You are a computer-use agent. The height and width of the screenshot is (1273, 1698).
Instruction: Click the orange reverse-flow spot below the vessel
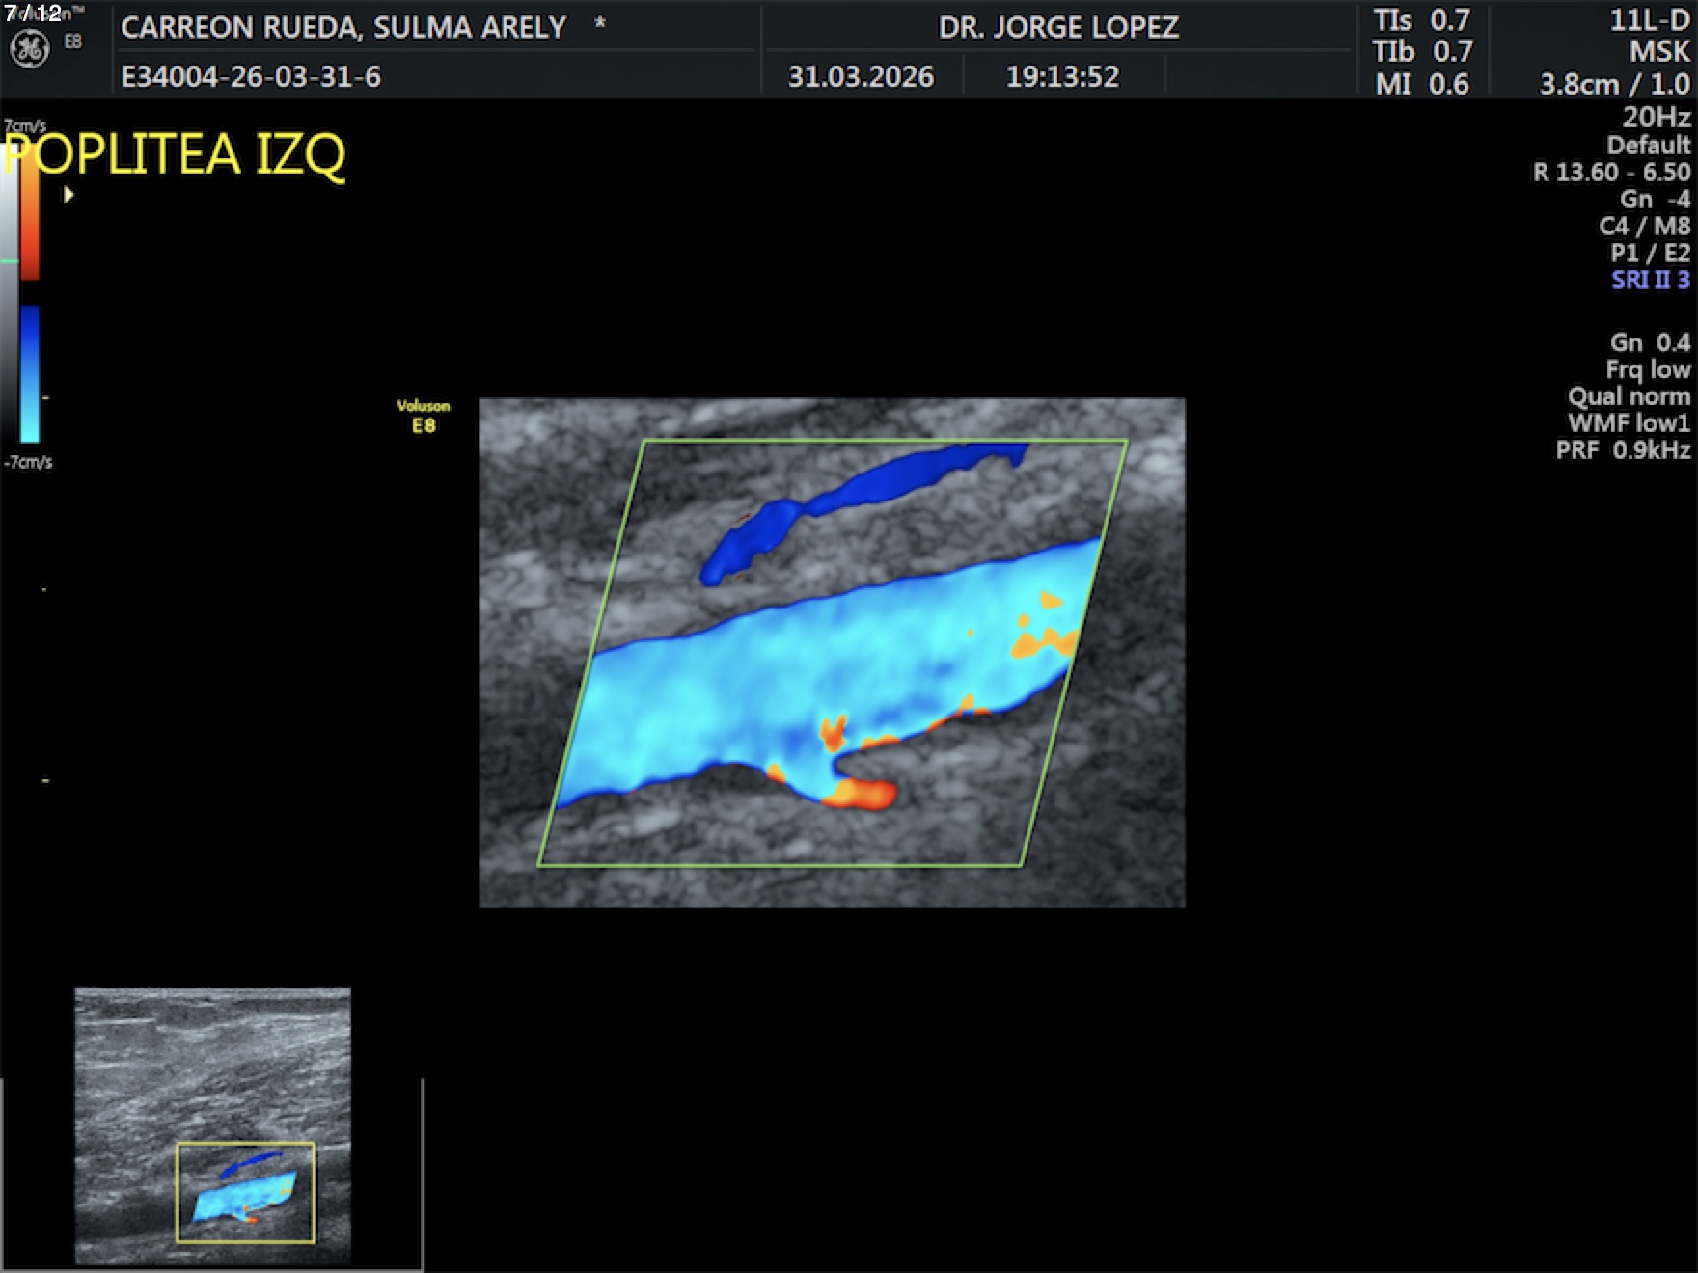[x=862, y=795]
